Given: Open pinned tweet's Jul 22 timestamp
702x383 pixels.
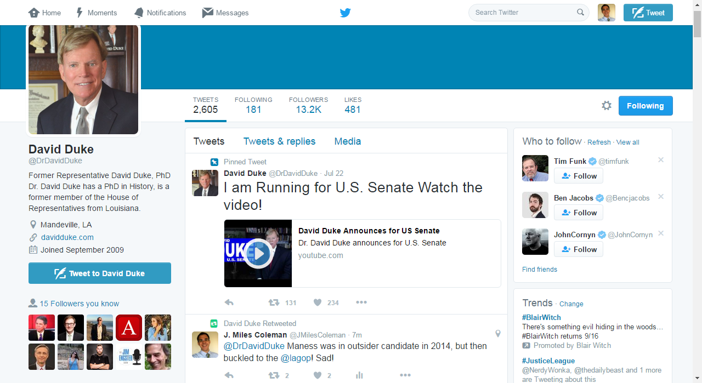Looking at the screenshot, I should (x=333, y=173).
